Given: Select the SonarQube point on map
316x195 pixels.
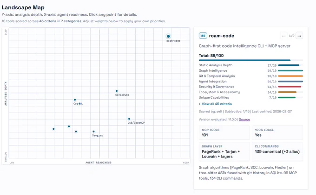Looking at the screenshot, I should pyautogui.click(x=117, y=91).
